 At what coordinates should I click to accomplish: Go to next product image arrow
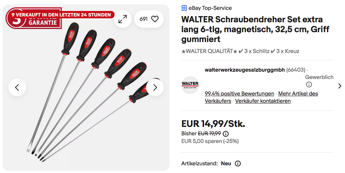[155, 87]
